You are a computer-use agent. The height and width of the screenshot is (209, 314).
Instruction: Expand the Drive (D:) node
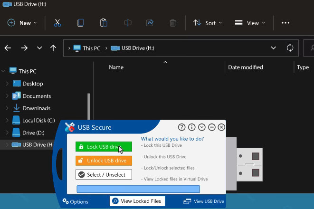pyautogui.click(x=7, y=133)
